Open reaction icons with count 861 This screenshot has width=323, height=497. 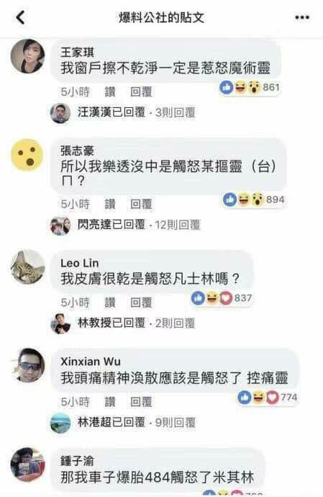coord(250,87)
